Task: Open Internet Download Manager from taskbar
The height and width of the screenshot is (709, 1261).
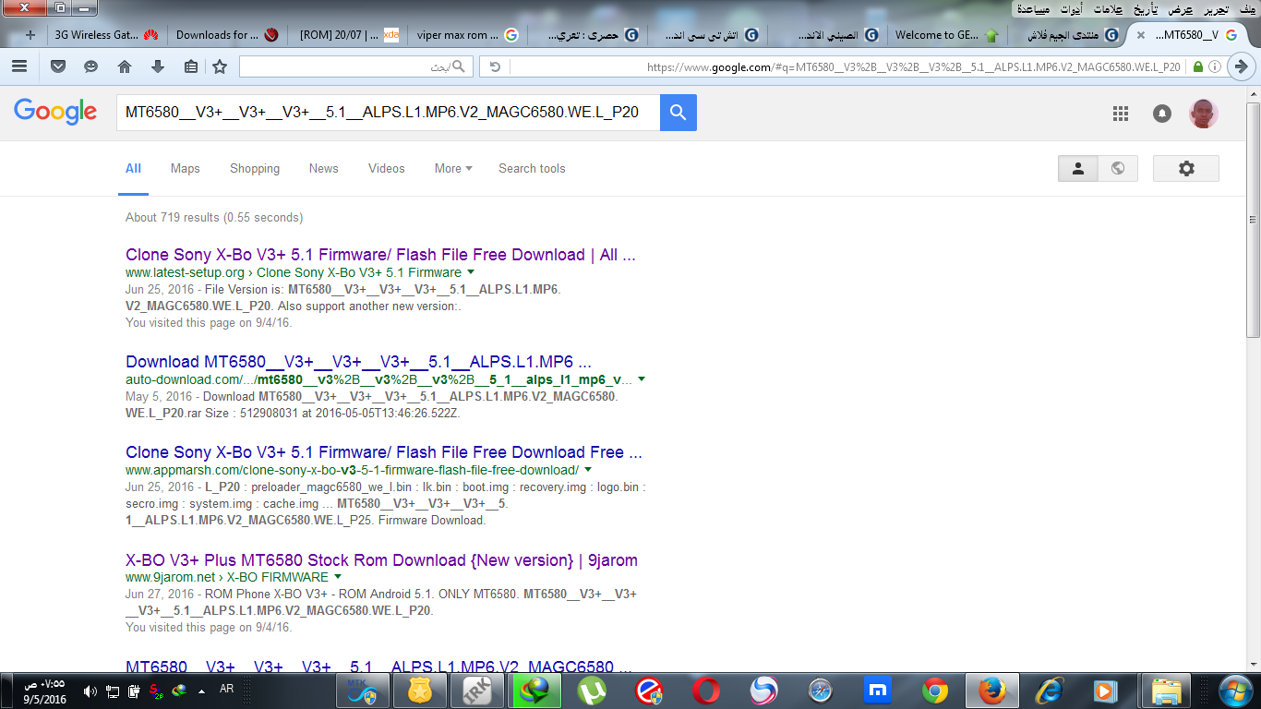Action: pos(535,691)
